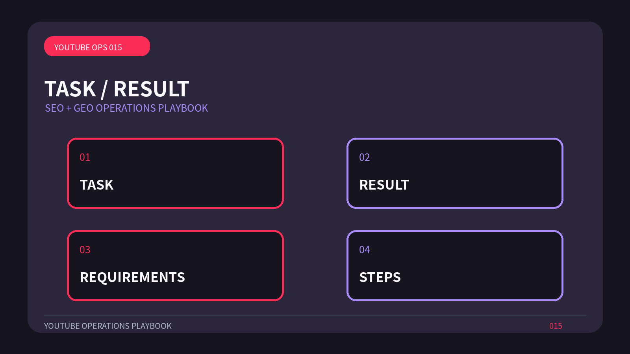Click the YOUTUBE OPERATIONS PLAYBOOK footer text

point(108,326)
